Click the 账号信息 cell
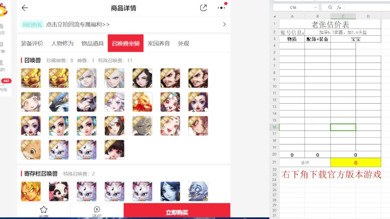Image resolution: width=390 pixels, height=219 pixels. tap(292, 33)
